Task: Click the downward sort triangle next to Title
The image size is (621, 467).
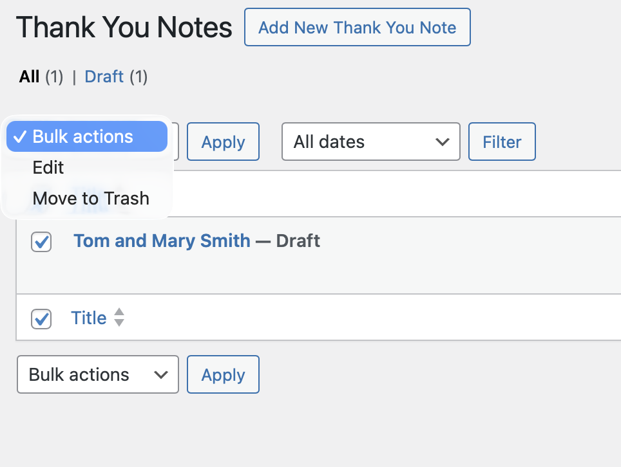Action: point(119,323)
